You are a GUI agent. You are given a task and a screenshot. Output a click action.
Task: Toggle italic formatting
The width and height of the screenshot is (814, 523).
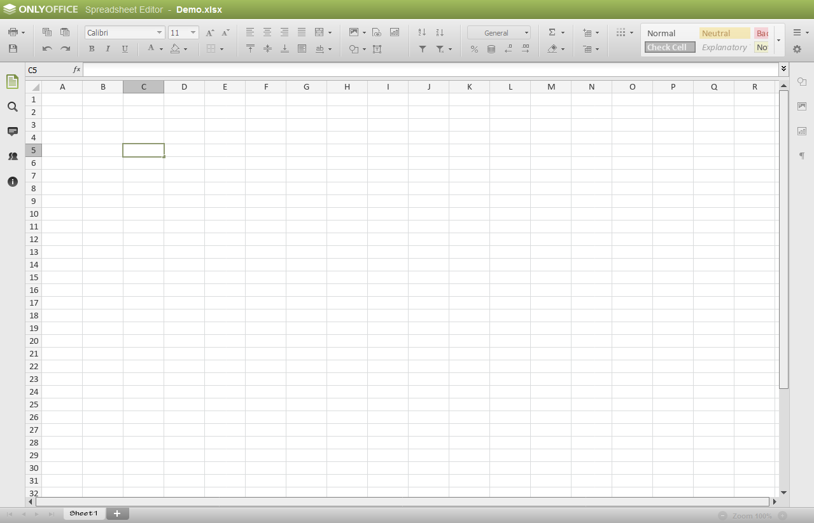[x=108, y=49]
